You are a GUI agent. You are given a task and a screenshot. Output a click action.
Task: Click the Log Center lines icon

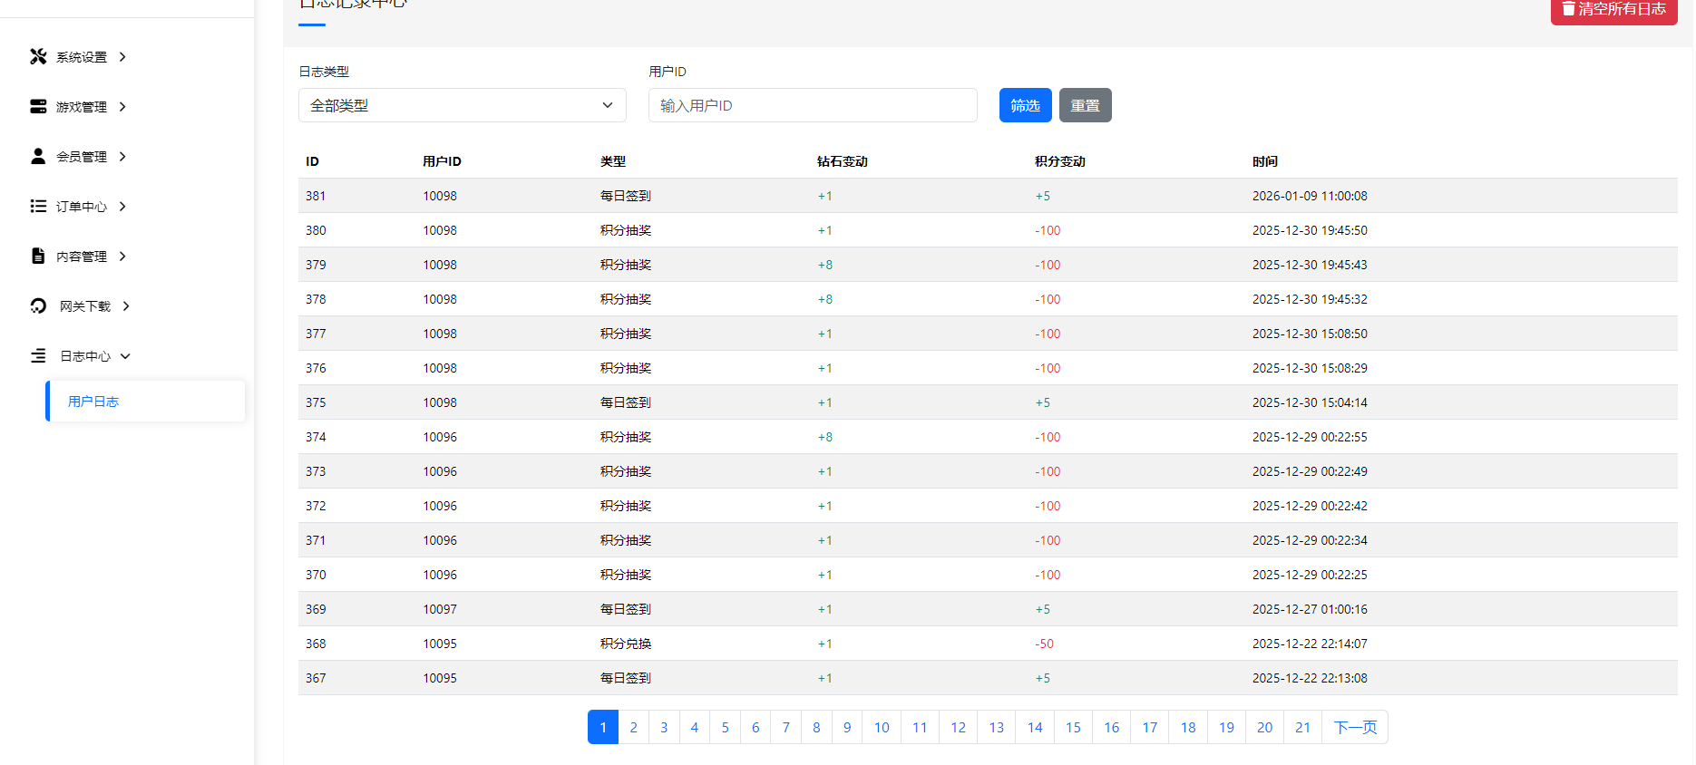(38, 356)
